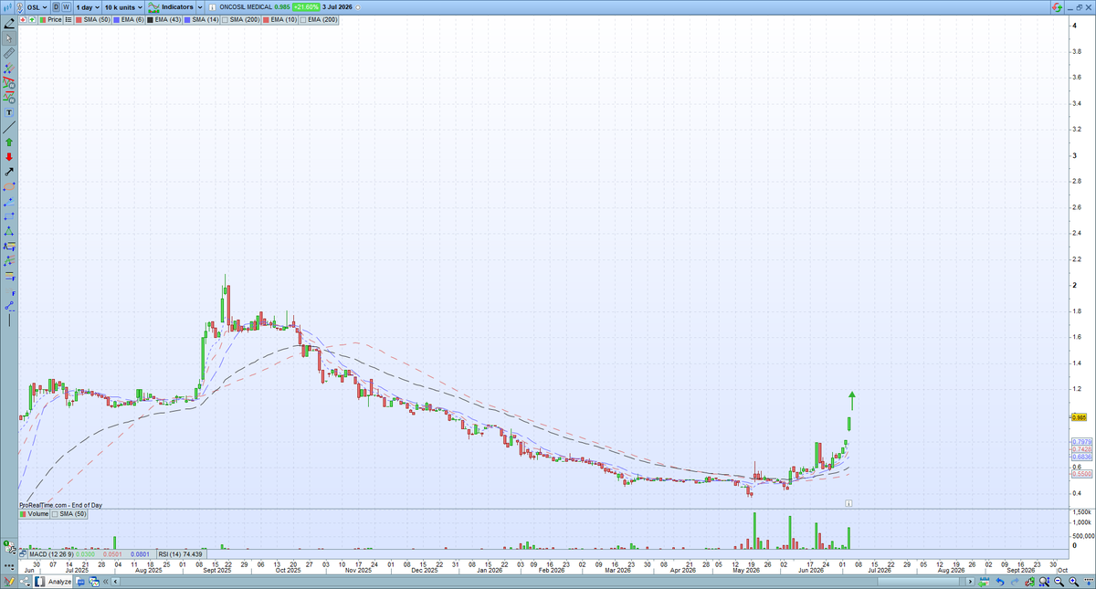The height and width of the screenshot is (589, 1096).
Task: Click the Indicators button
Action: click(171, 6)
